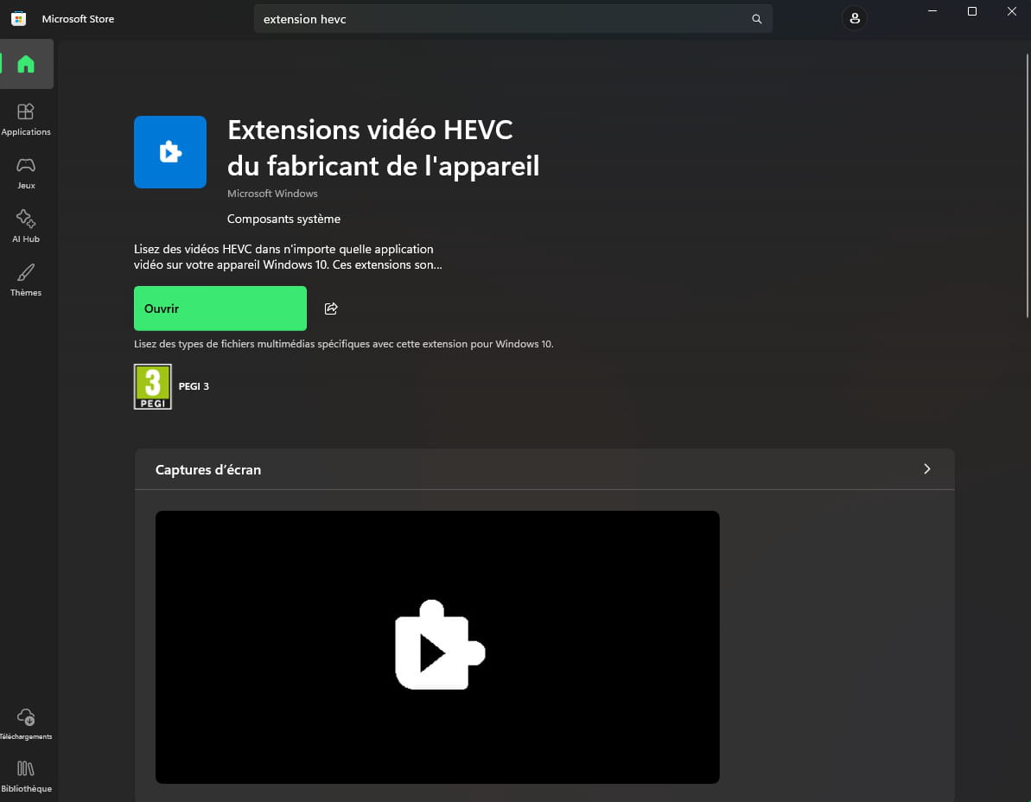Open the Bibliothèque page
Image resolution: width=1031 pixels, height=802 pixels.
tap(26, 776)
